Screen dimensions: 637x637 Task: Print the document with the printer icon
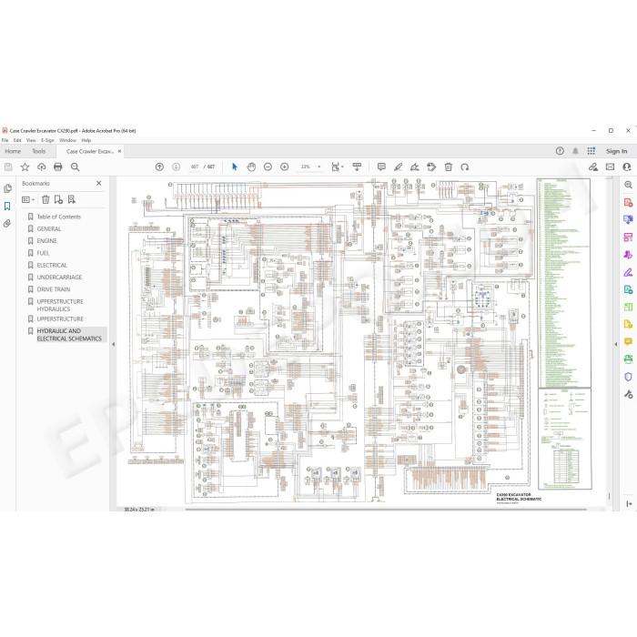(58, 167)
